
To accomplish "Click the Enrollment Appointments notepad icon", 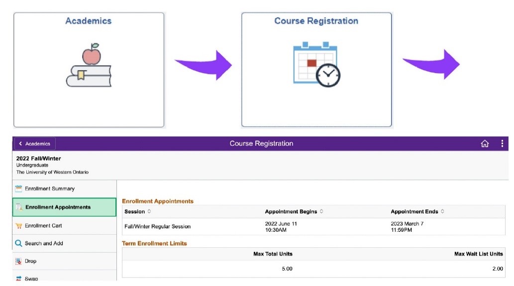I will coord(19,207).
